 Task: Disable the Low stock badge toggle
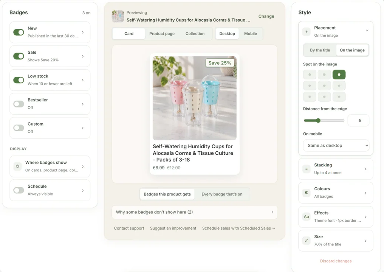click(x=19, y=80)
